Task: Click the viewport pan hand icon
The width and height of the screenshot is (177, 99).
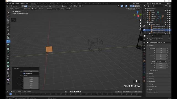Action: coord(140,23)
